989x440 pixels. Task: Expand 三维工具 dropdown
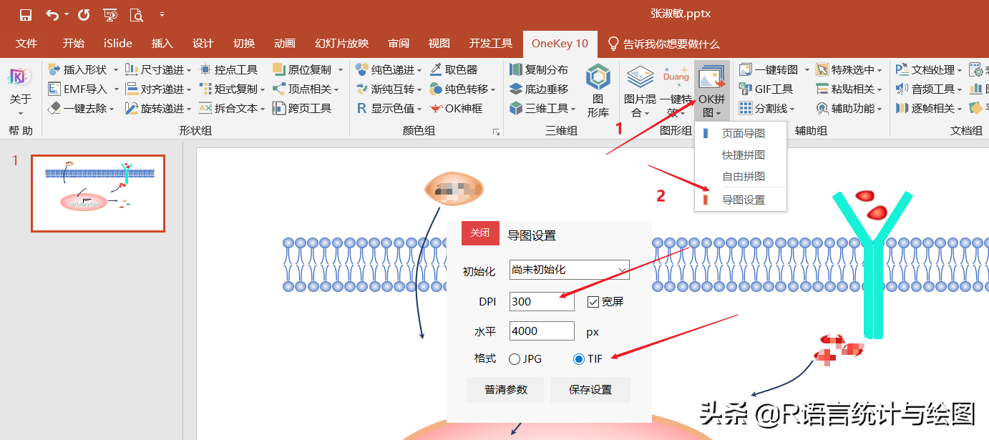[573, 109]
